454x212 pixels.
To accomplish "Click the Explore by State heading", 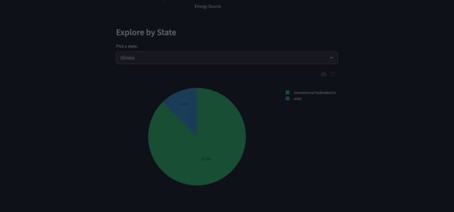I will [x=146, y=32].
